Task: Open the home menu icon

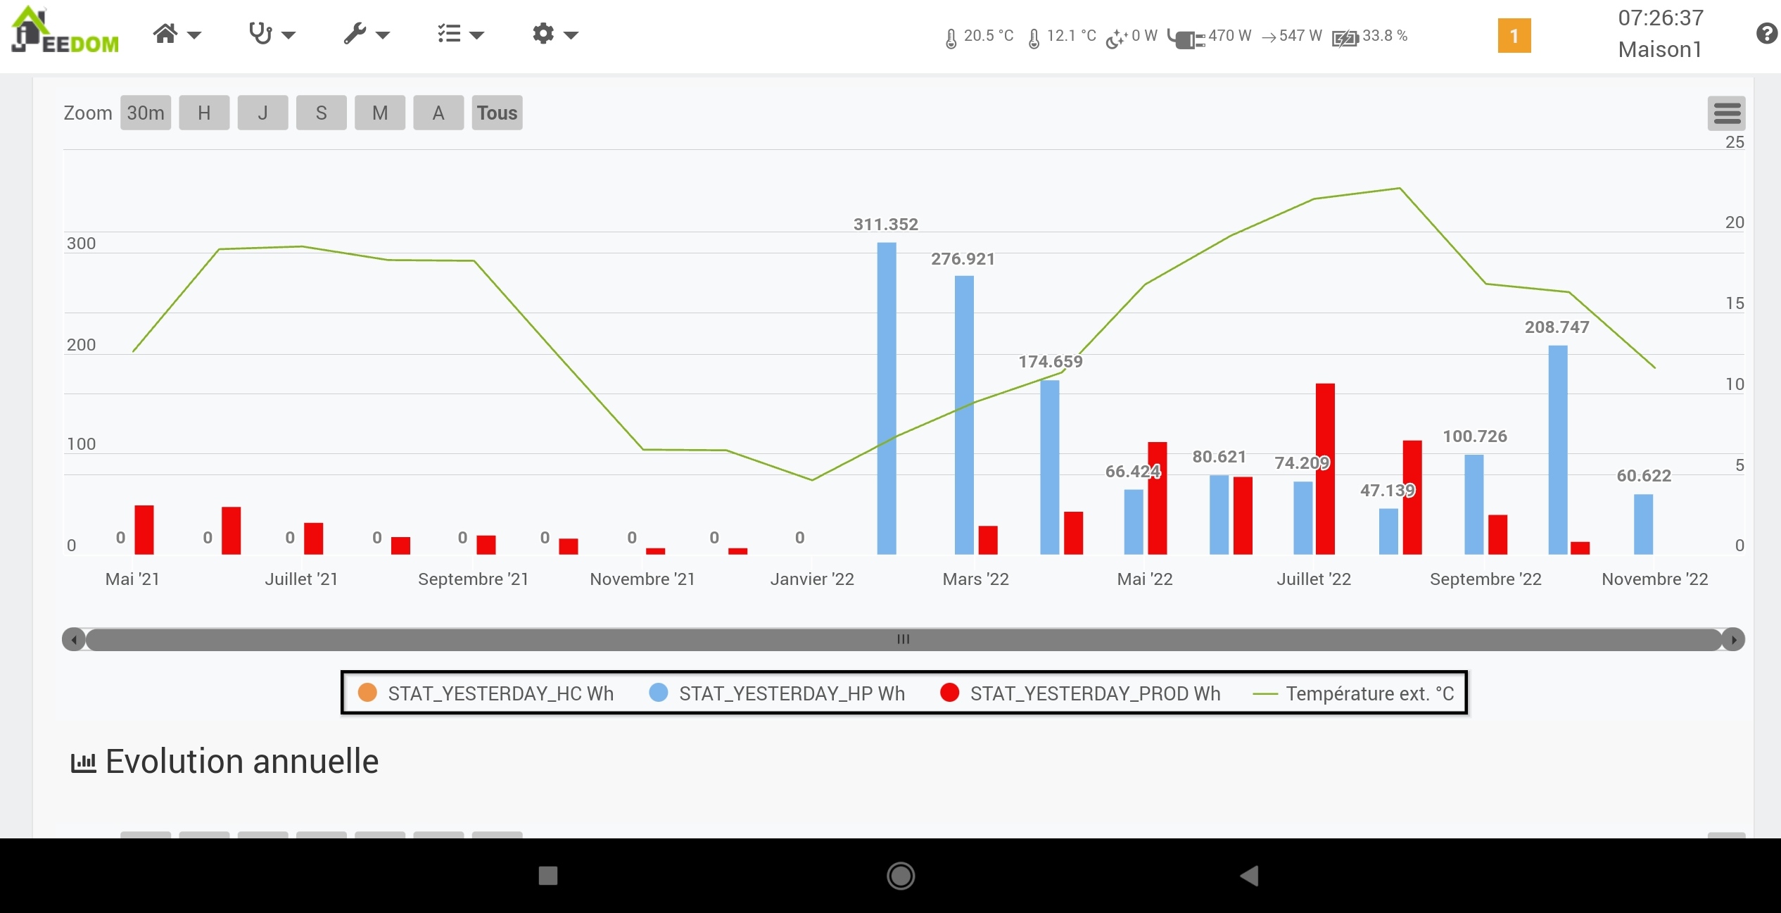Action: [x=165, y=34]
